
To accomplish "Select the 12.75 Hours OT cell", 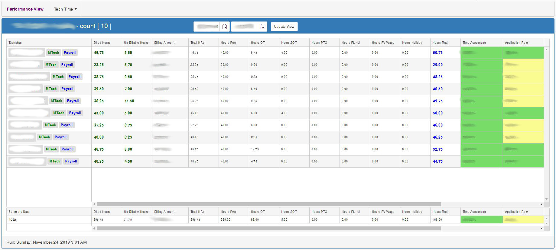I will (x=264, y=149).
